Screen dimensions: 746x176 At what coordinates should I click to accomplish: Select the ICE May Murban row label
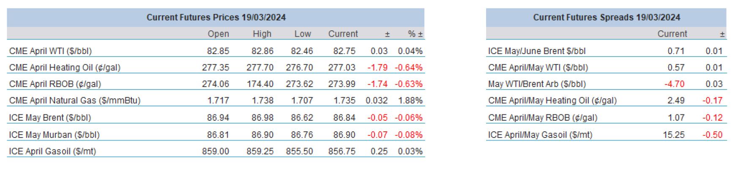(54, 135)
